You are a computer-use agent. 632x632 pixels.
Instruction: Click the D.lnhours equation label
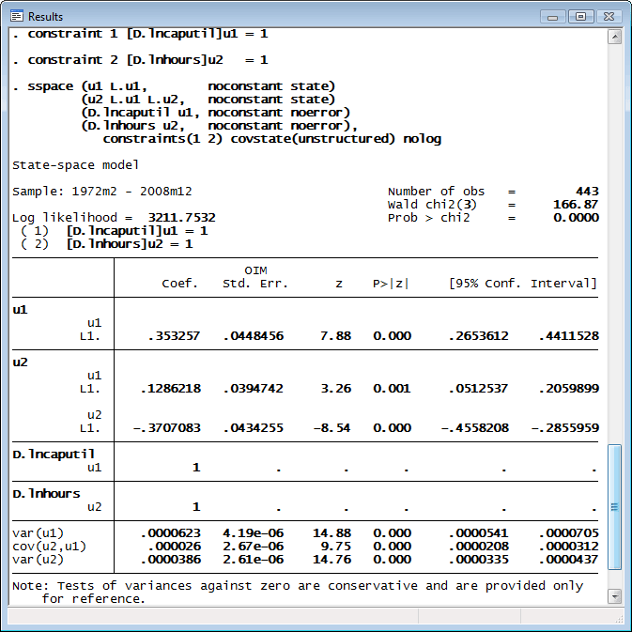coord(46,494)
